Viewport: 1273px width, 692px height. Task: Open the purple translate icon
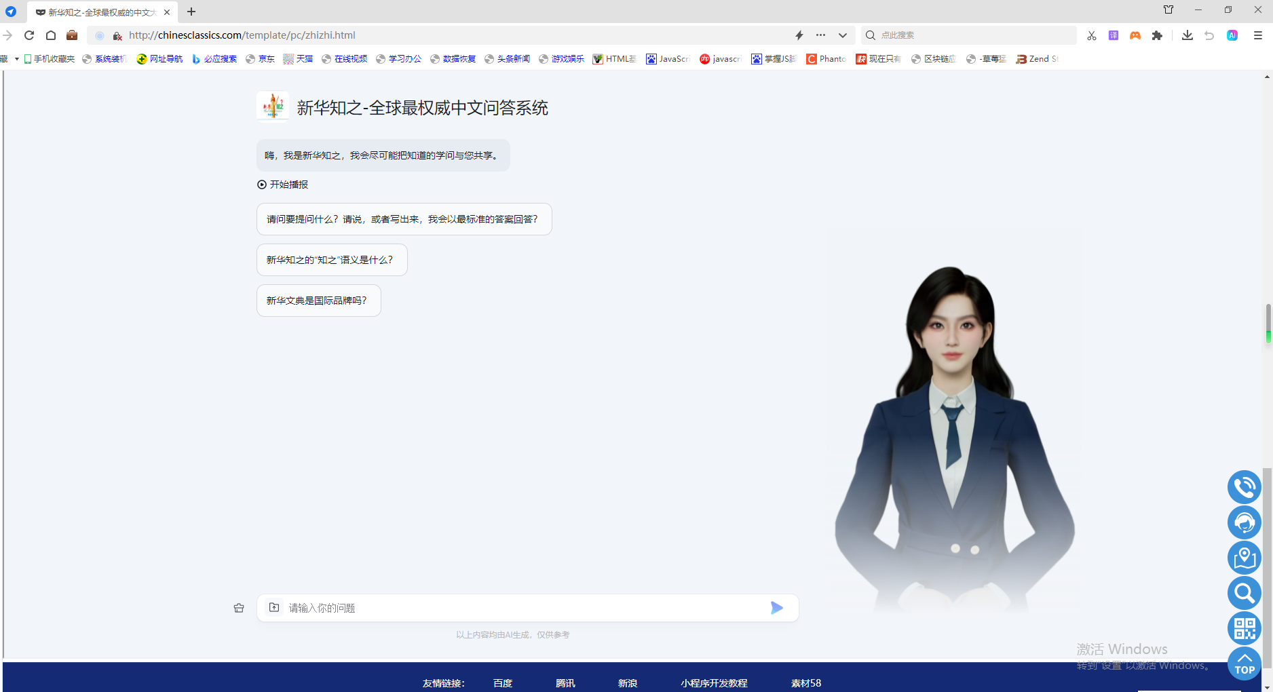click(x=1114, y=35)
